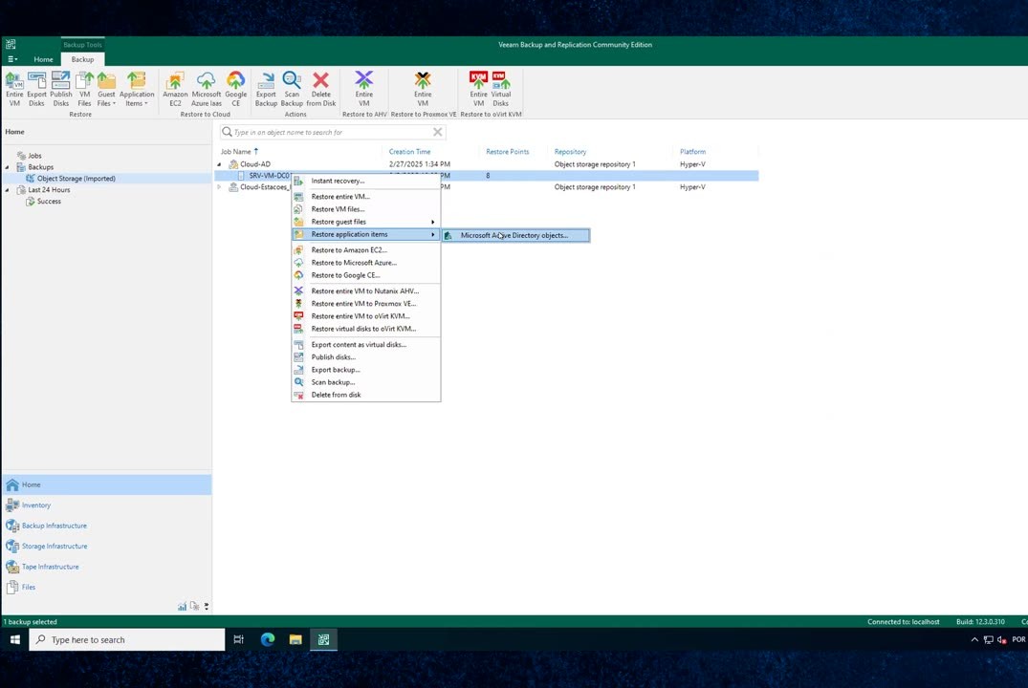Viewport: 1028px width, 688px height.
Task: Click Scan Backup ribbon icon
Action: point(292,89)
